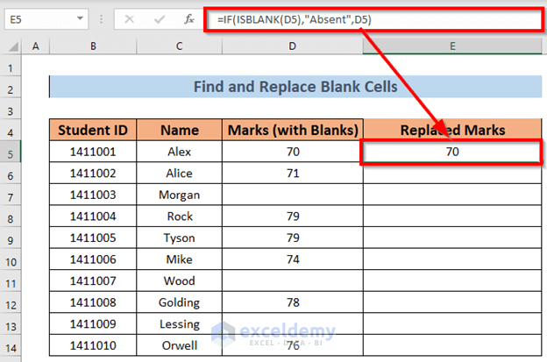Select the name cell 'Mike'

[180, 259]
